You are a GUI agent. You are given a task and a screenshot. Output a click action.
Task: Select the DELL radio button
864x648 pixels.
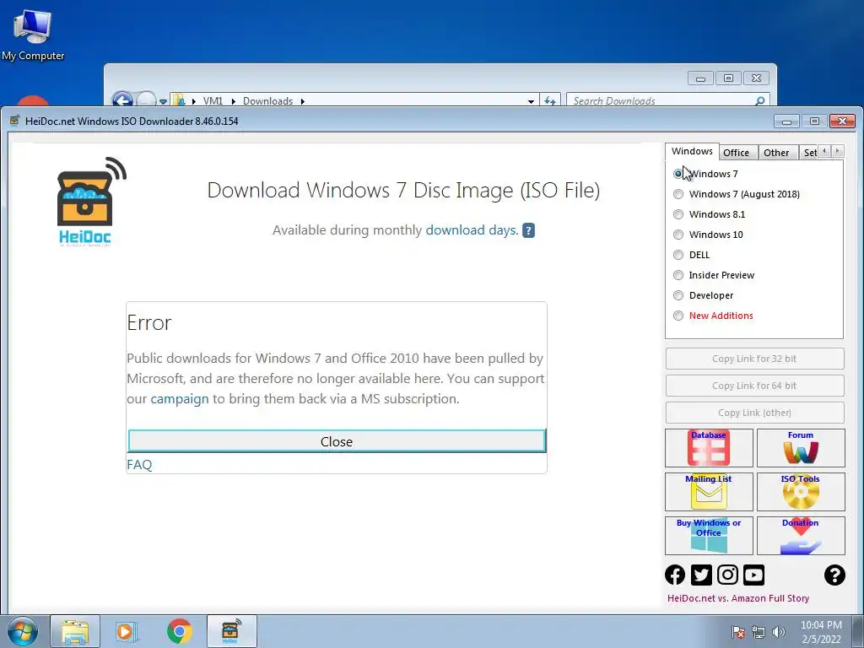(678, 255)
